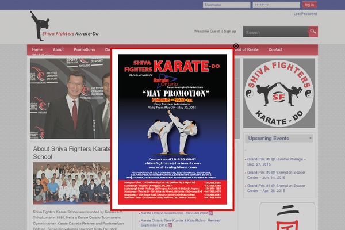Click the log in button
The width and height of the screenshot is (345, 230).
[x=309, y=5]
